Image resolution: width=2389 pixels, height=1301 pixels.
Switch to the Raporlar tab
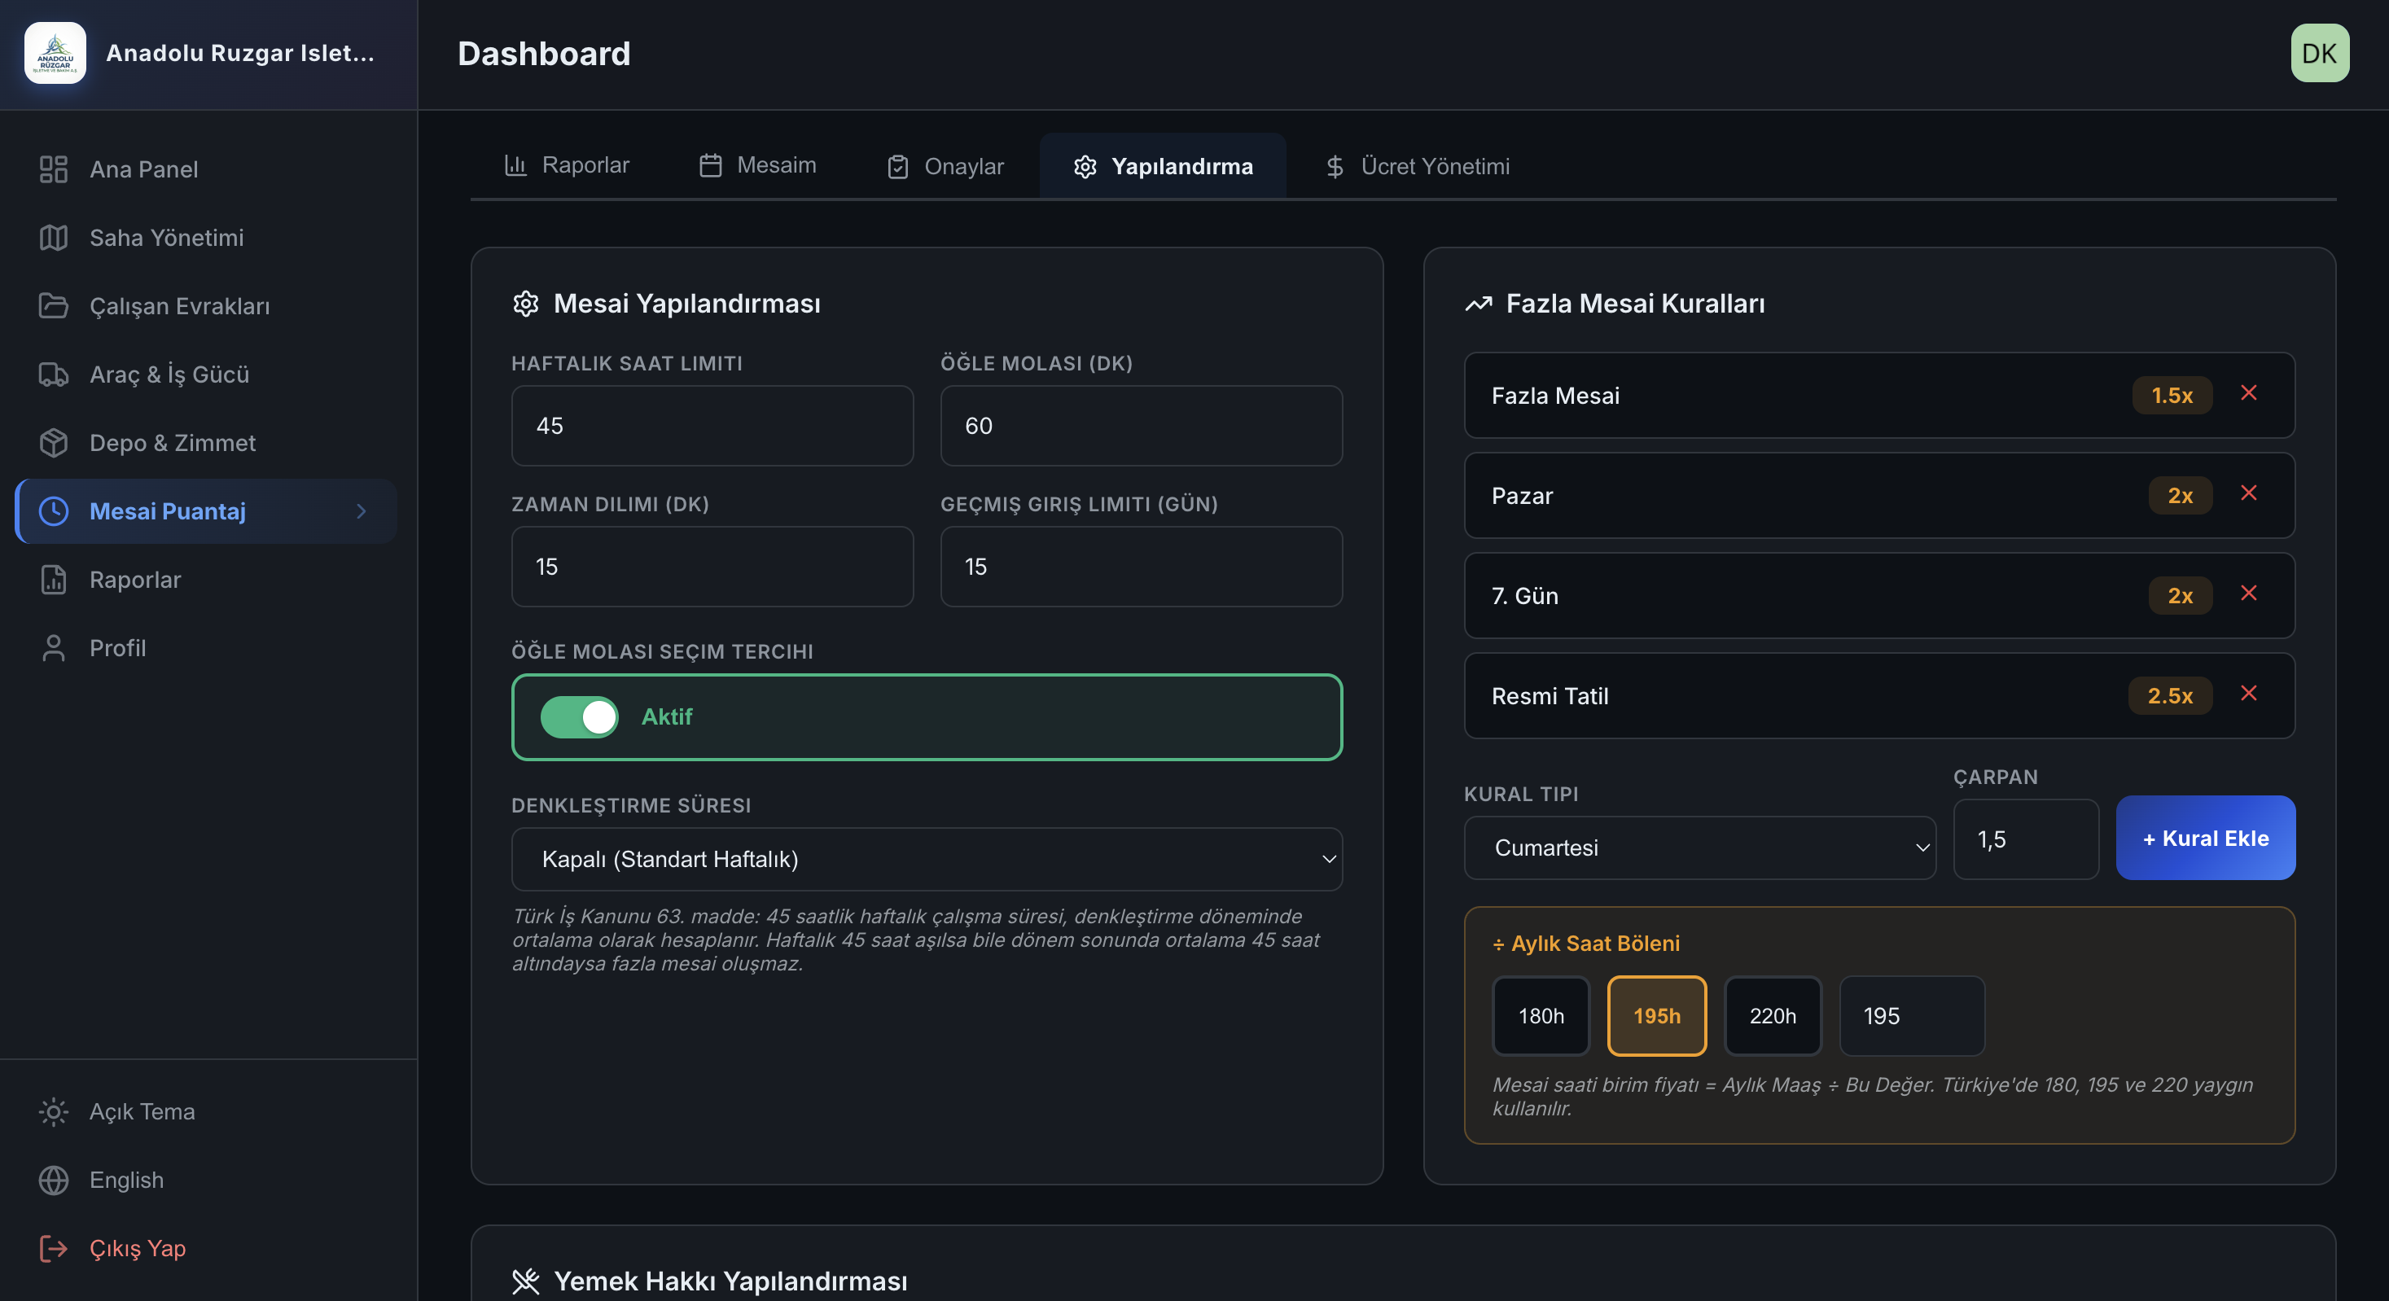point(567,165)
